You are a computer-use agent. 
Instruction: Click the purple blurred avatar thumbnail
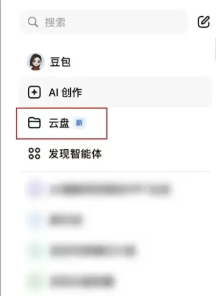coord(35,189)
